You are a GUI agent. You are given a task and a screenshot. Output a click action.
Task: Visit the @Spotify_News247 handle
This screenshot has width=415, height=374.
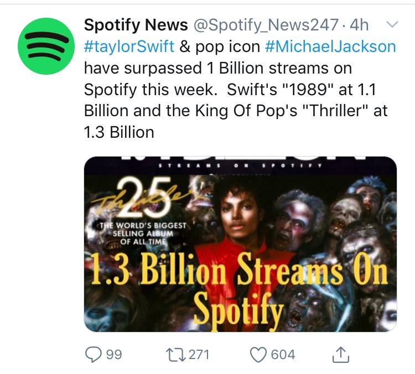(x=266, y=25)
